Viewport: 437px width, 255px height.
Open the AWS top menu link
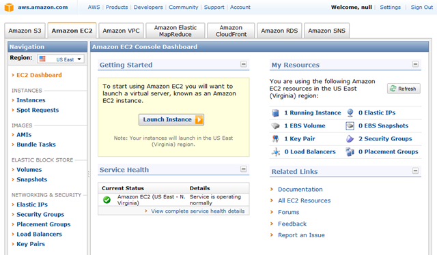94,7
